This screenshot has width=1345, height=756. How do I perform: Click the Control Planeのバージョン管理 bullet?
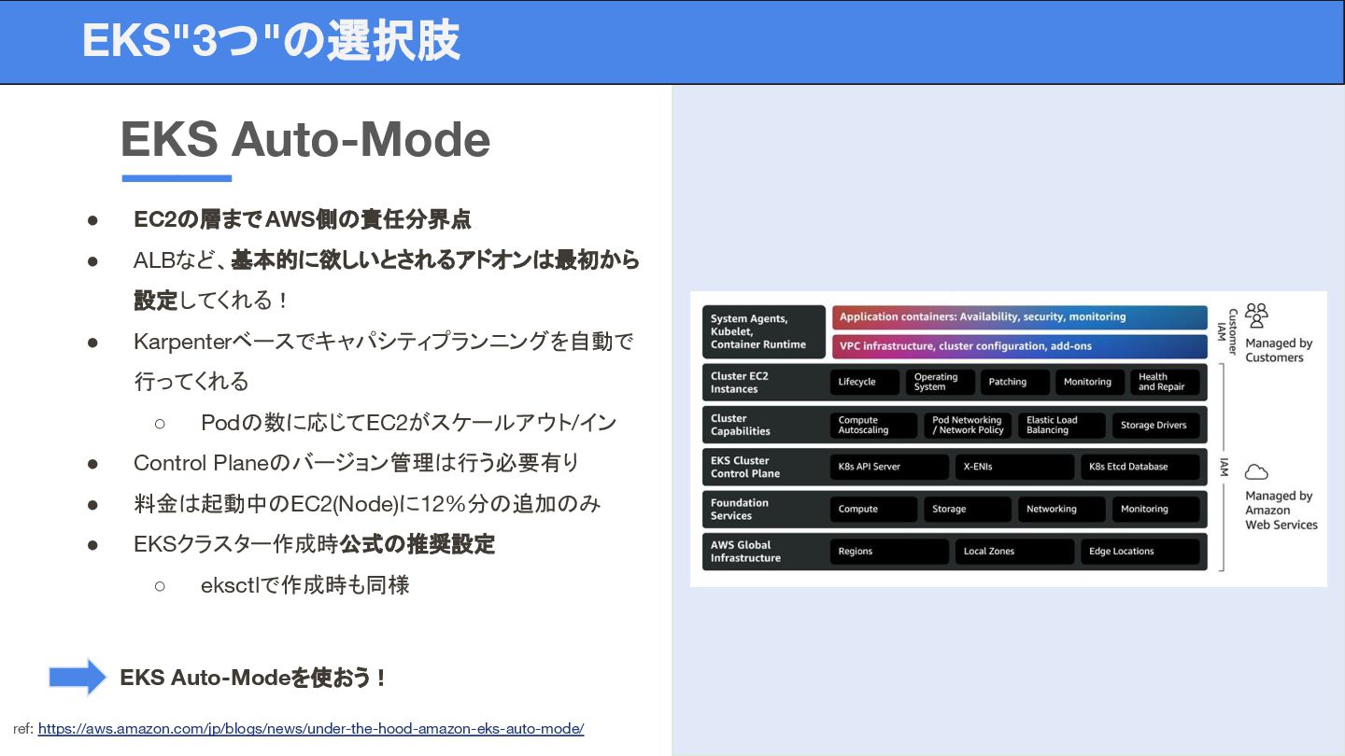[357, 463]
